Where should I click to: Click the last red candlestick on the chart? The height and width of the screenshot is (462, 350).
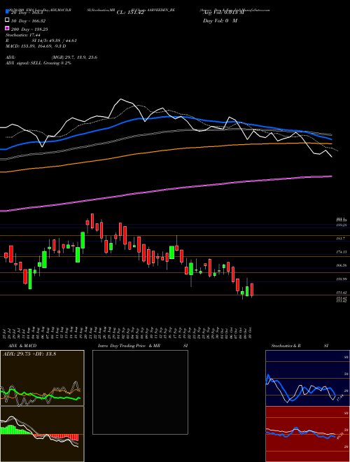click(252, 290)
